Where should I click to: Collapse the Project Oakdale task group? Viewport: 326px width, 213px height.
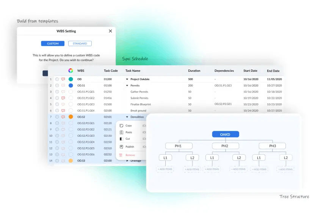pyautogui.click(x=127, y=79)
